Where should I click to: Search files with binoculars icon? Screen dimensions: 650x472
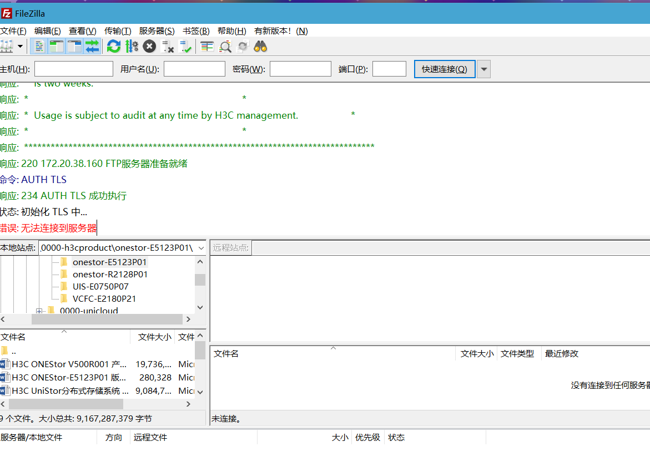260,47
